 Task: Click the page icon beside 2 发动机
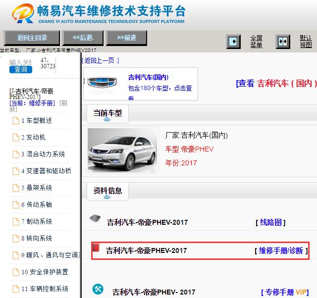(16, 138)
